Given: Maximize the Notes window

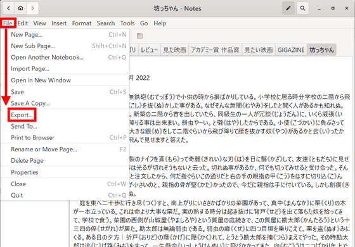Looking at the screenshot, I should point(333,8).
